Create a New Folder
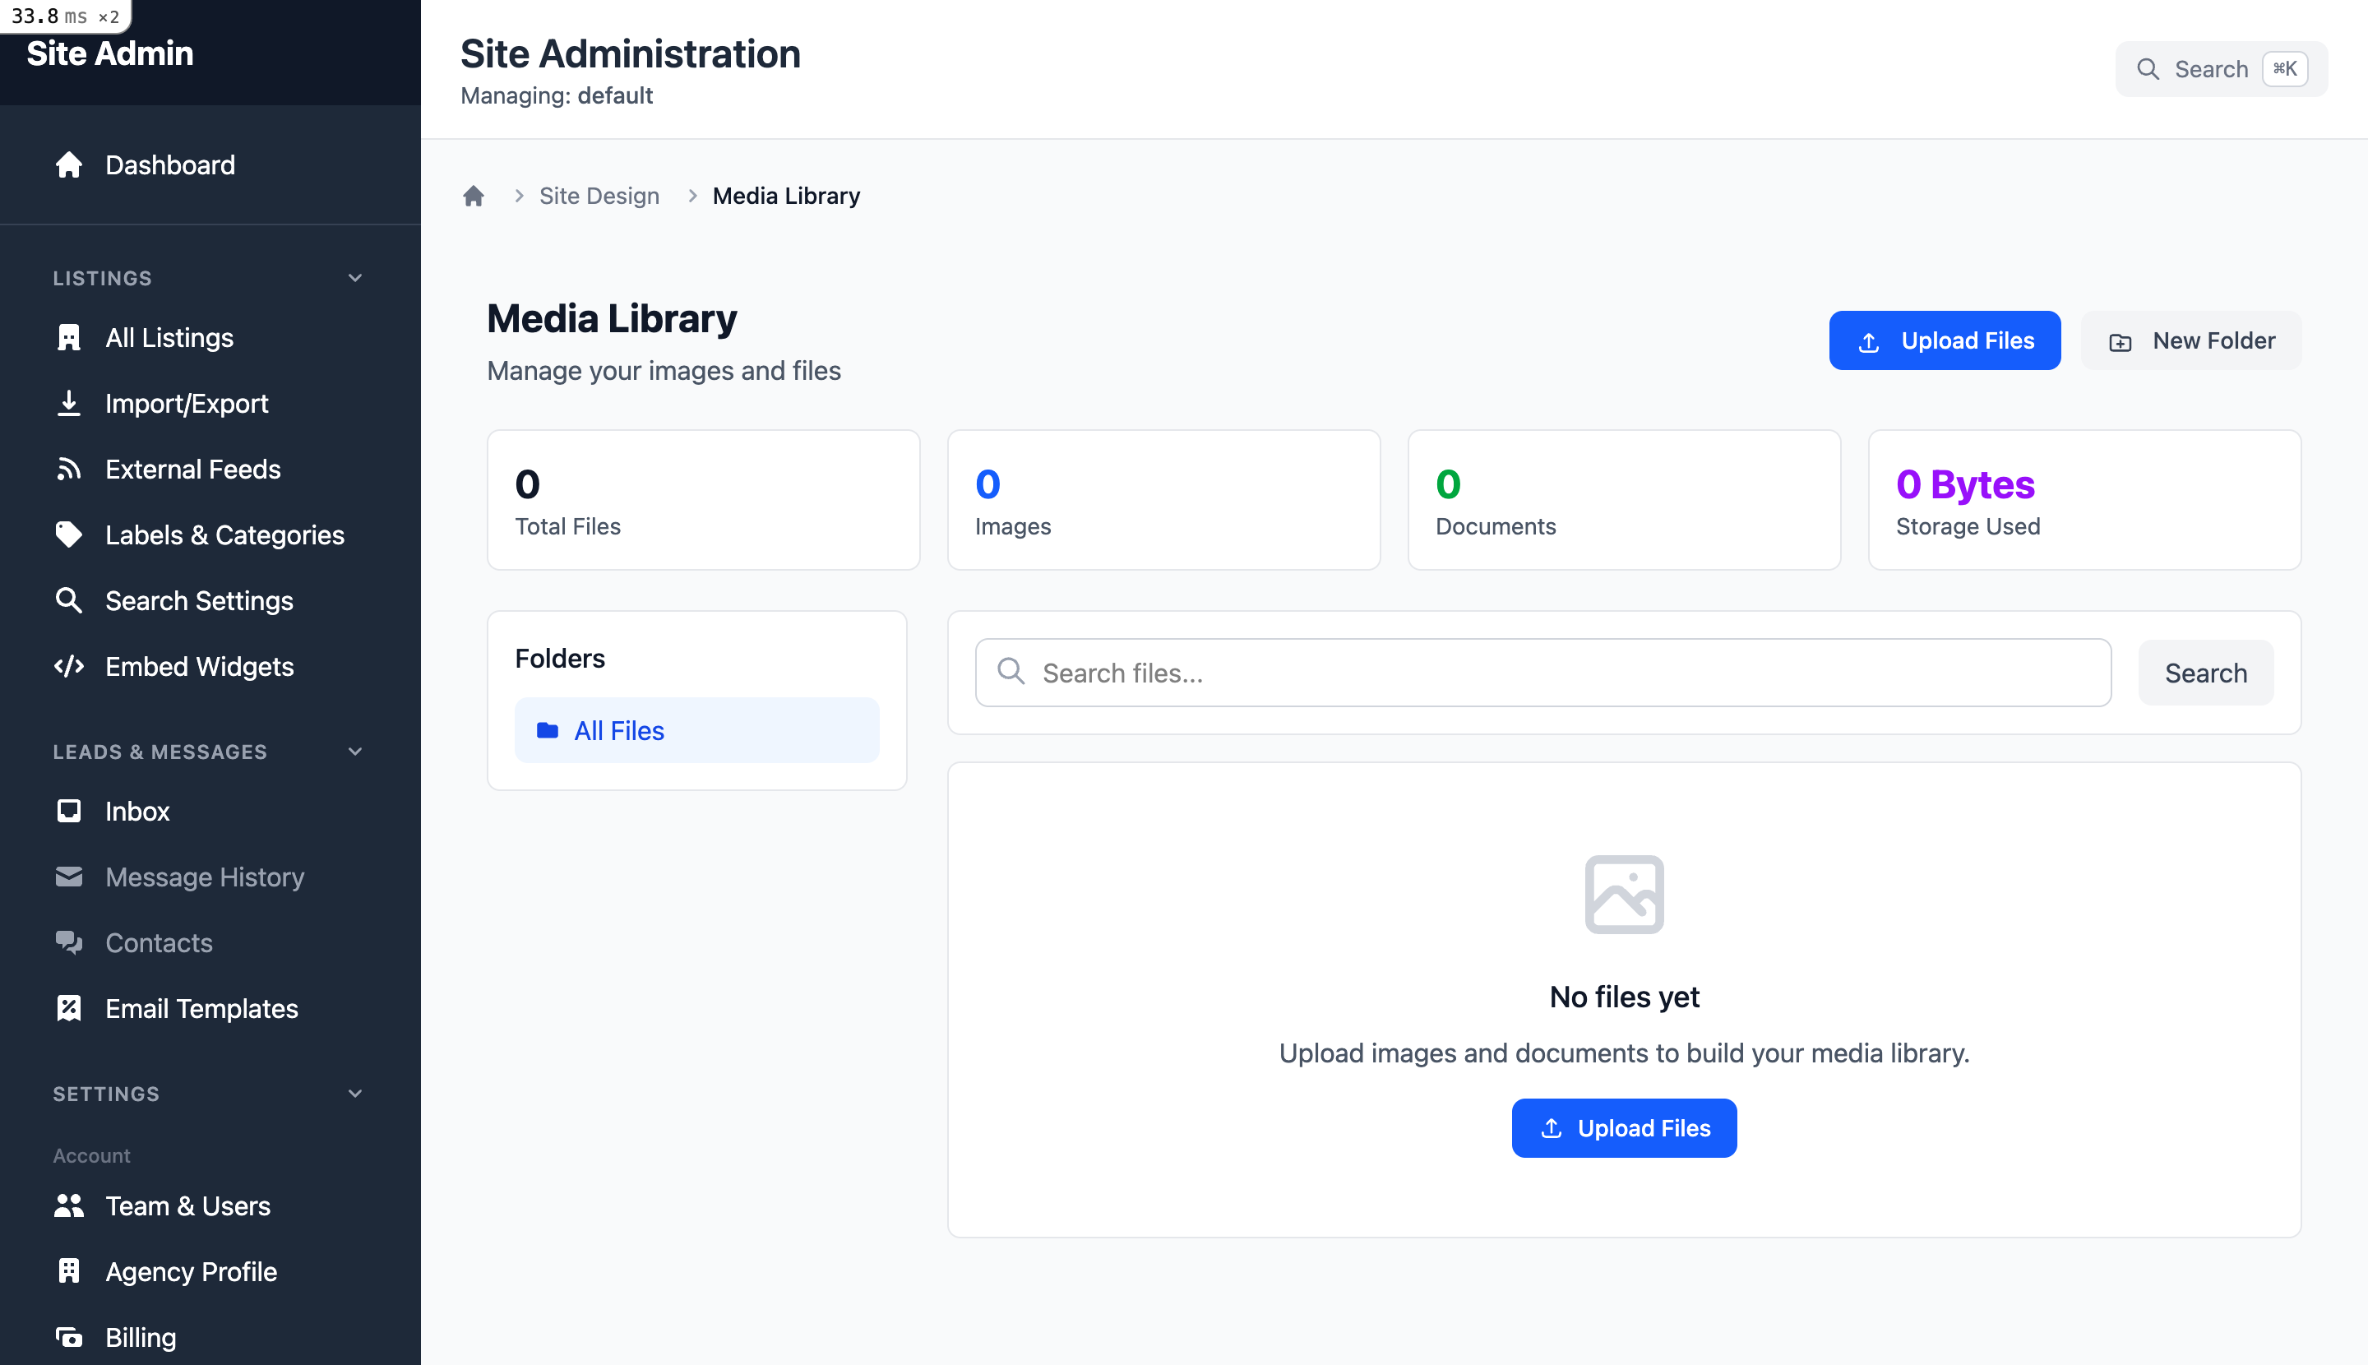This screenshot has height=1365, width=2368. [2190, 340]
